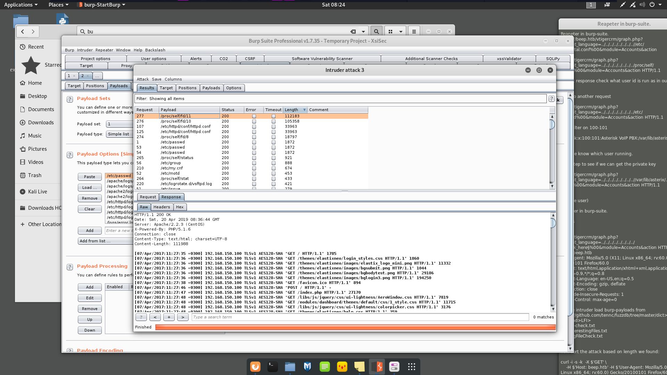Open help for the results filter
The width and height of the screenshot is (667, 375).
tap(551, 99)
